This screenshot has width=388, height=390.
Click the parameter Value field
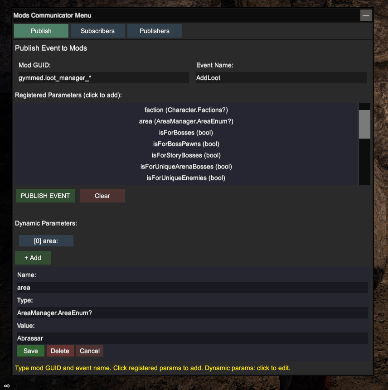(192, 338)
